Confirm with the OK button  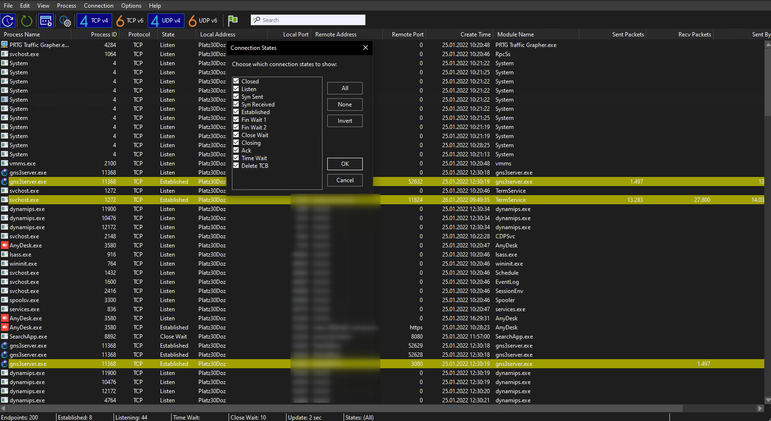(345, 164)
